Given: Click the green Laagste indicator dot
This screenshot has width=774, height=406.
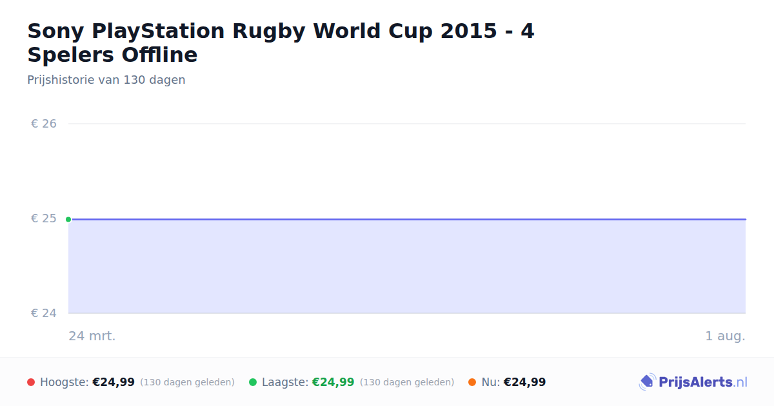Looking at the screenshot, I should click(x=253, y=382).
